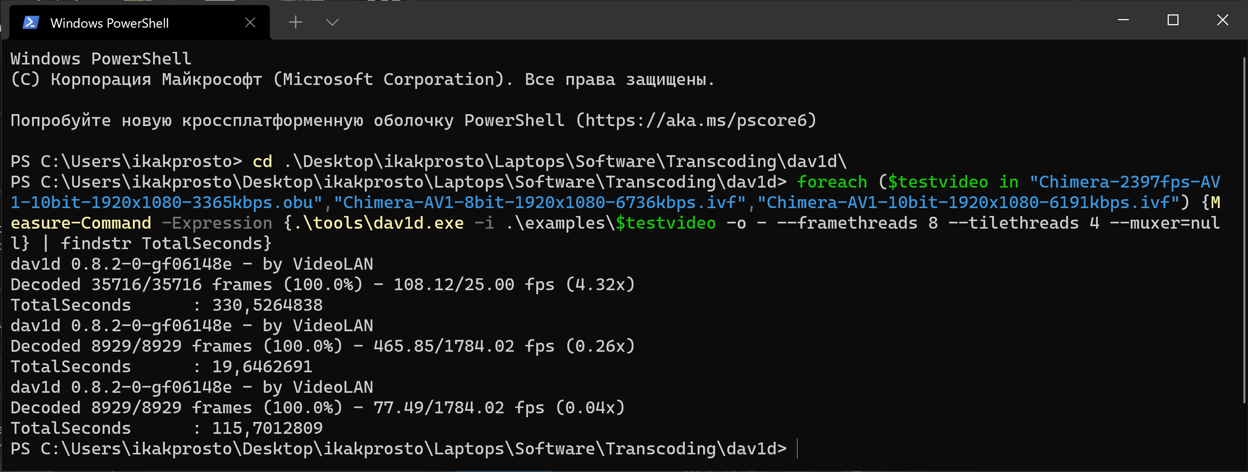The height and width of the screenshot is (472, 1248).
Task: Expand the new tab profile dropdown chevron
Action: [x=332, y=22]
